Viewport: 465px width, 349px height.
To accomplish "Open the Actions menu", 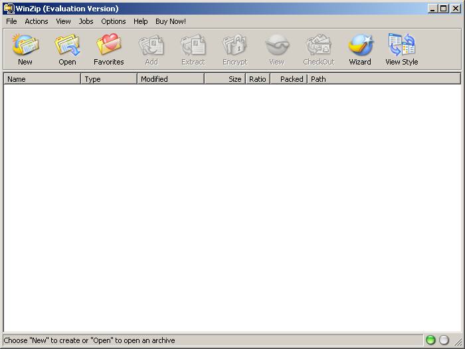I will 37,21.
